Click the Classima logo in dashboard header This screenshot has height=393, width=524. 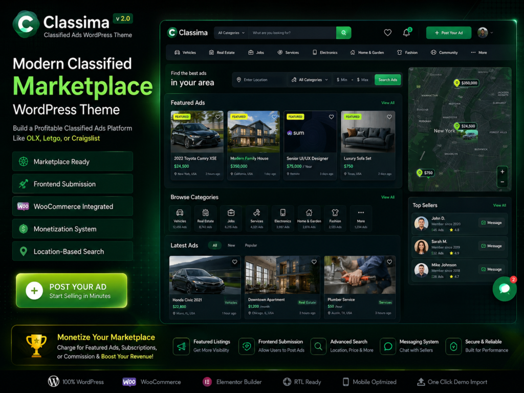187,33
